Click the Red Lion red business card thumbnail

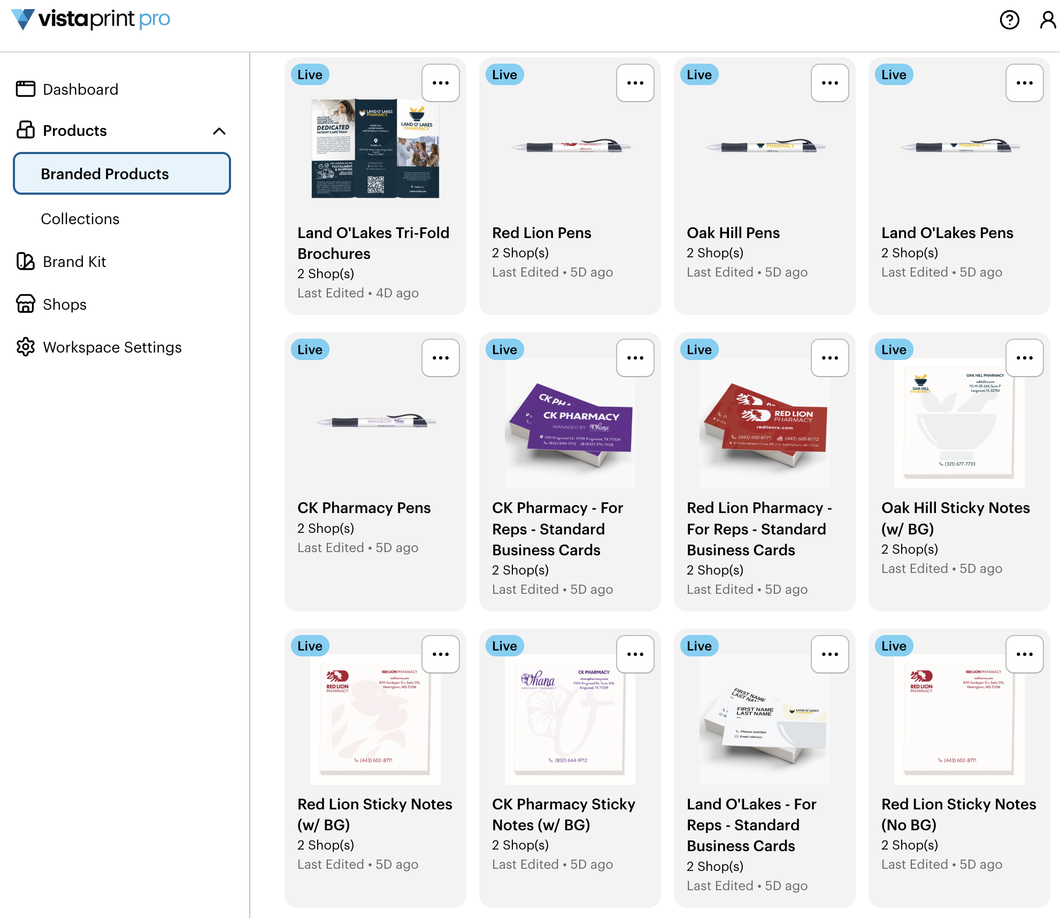tap(765, 423)
